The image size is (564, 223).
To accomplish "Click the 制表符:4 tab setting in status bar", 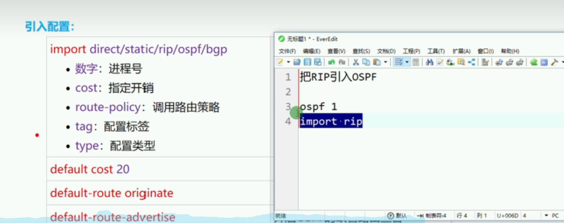I will tap(432, 216).
